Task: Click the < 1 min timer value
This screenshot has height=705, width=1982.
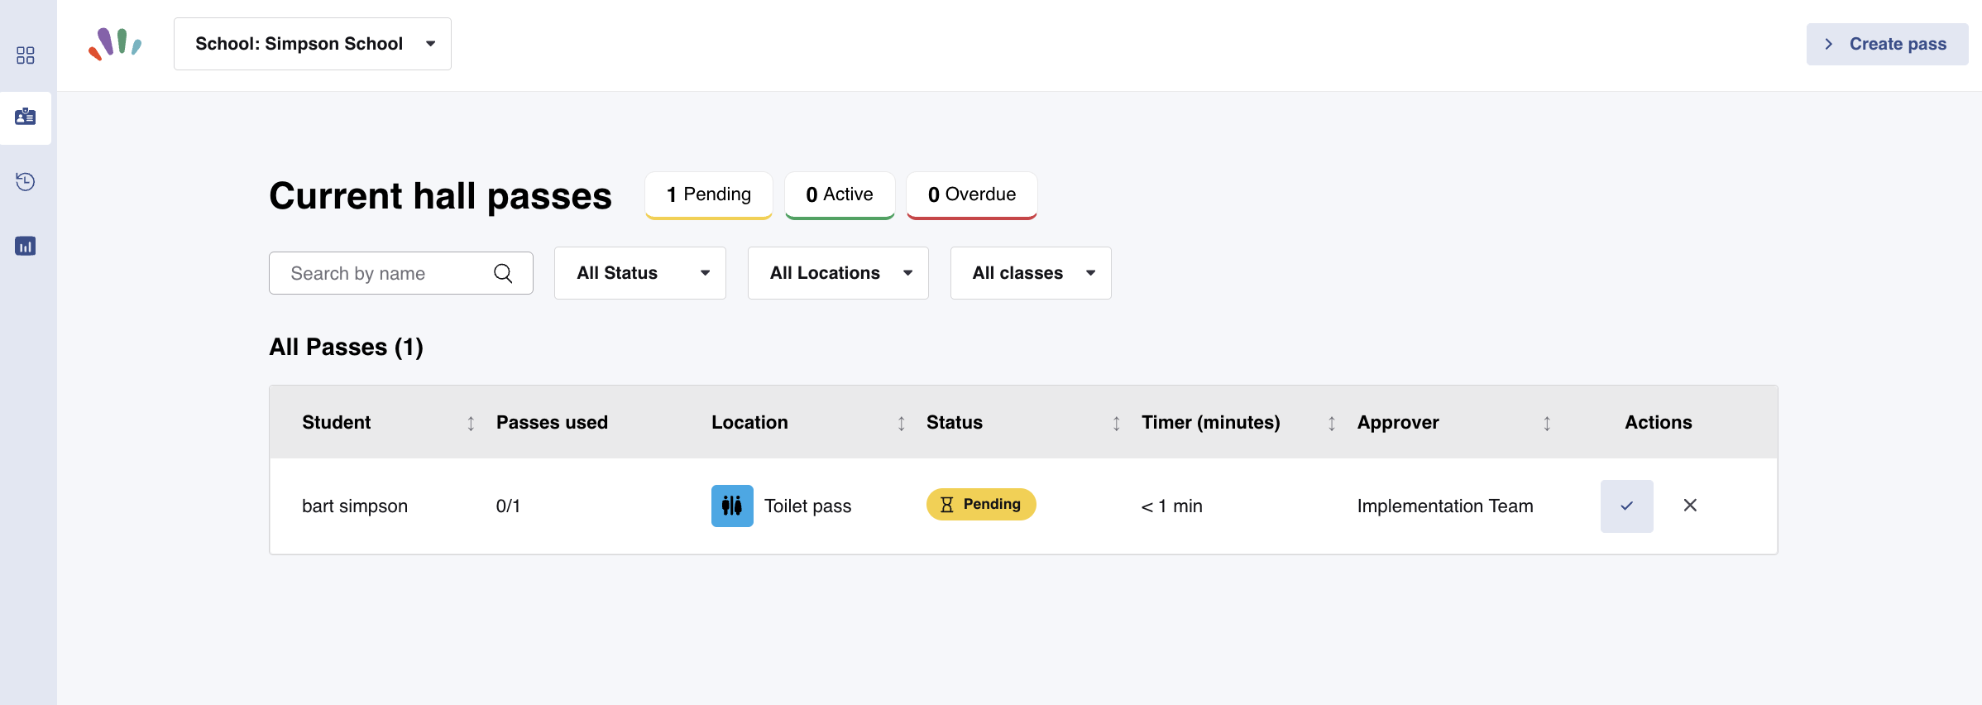Action: [x=1172, y=506]
